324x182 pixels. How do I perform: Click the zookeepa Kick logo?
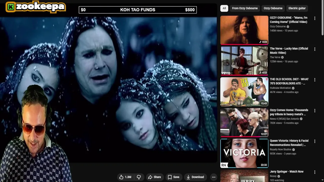point(36,7)
